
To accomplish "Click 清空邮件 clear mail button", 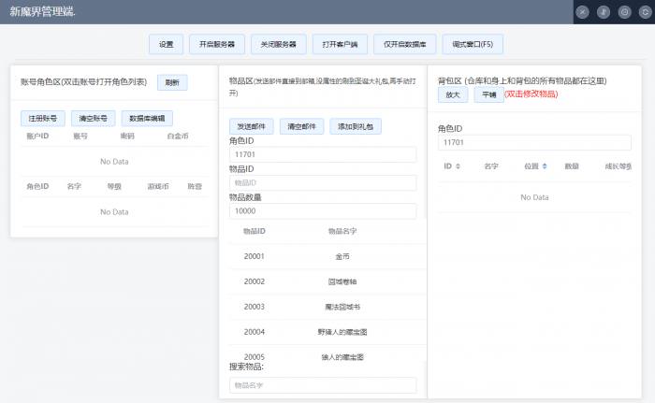I will tap(301, 126).
